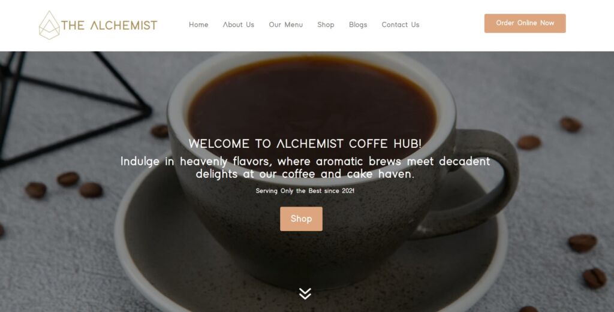Go to the About Us page

pyautogui.click(x=239, y=25)
